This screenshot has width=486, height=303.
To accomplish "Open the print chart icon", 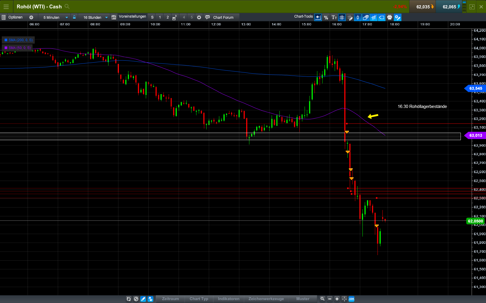I will coord(389,17).
